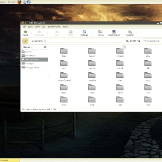Click File Browser taskbar button
The height and width of the screenshot is (162, 162).
click(10, 160)
